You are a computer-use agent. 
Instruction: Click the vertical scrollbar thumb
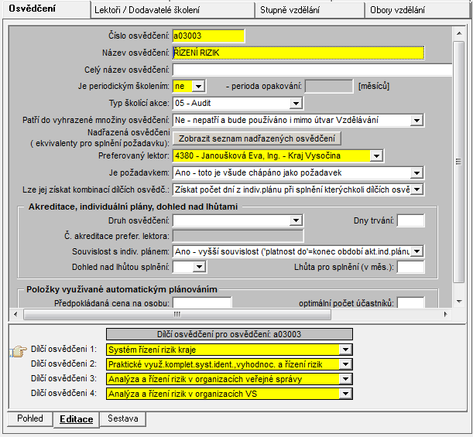pyautogui.click(x=459, y=162)
